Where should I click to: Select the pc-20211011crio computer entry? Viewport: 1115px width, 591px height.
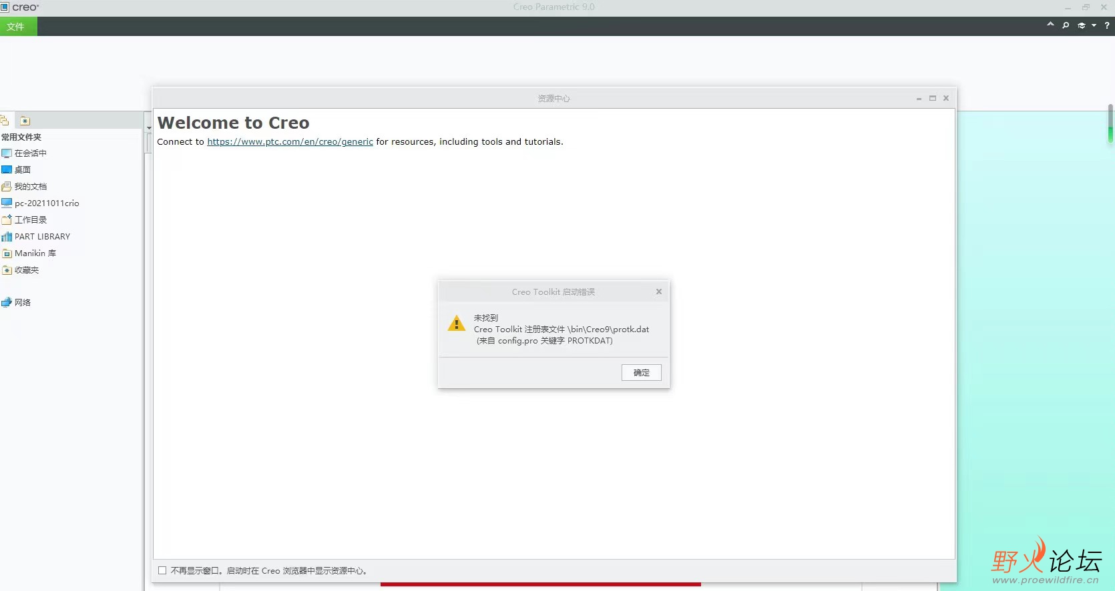coord(40,203)
